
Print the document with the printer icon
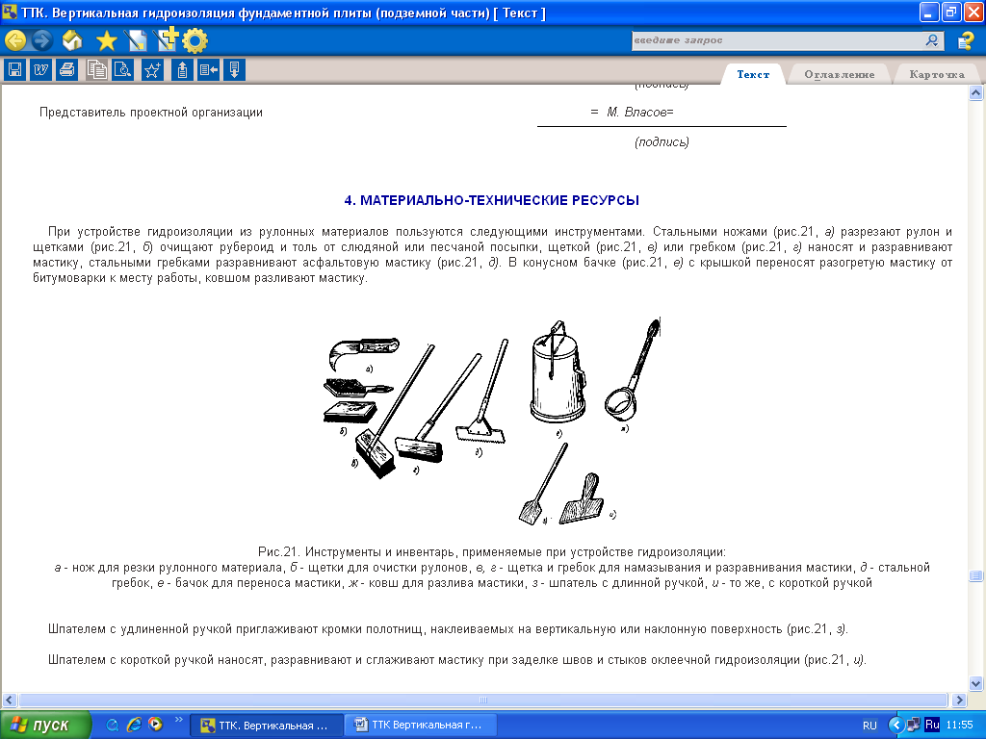(66, 69)
